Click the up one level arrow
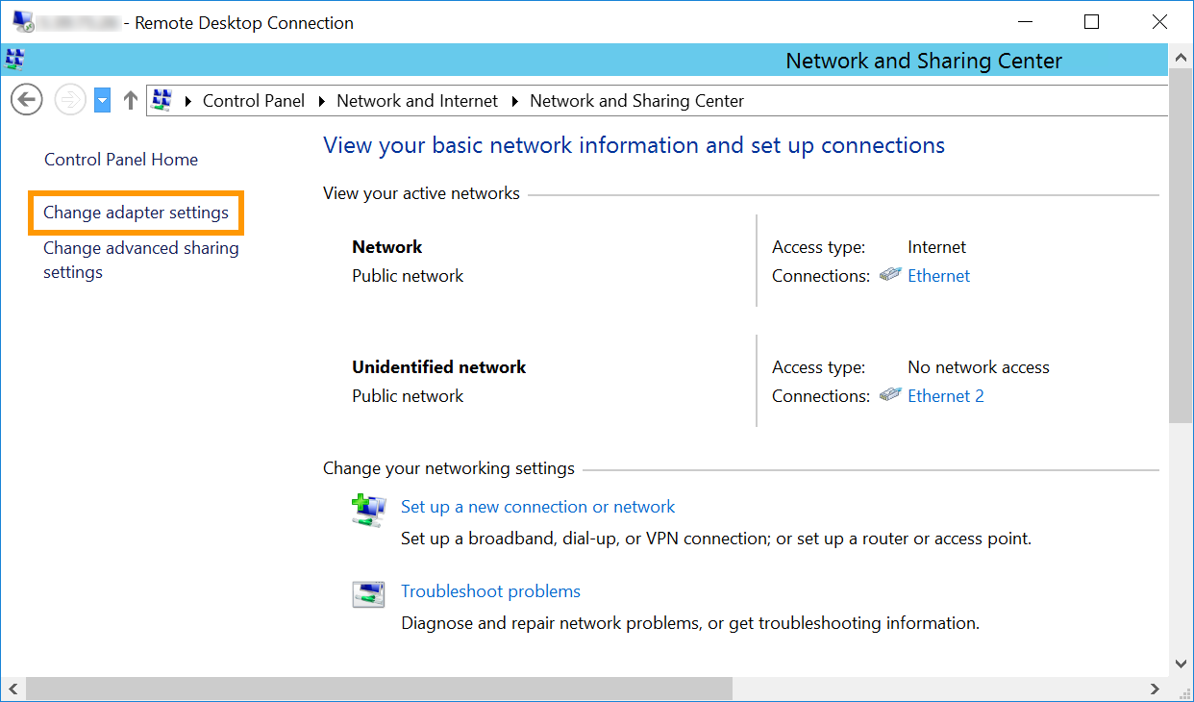Image resolution: width=1194 pixels, height=702 pixels. click(130, 99)
